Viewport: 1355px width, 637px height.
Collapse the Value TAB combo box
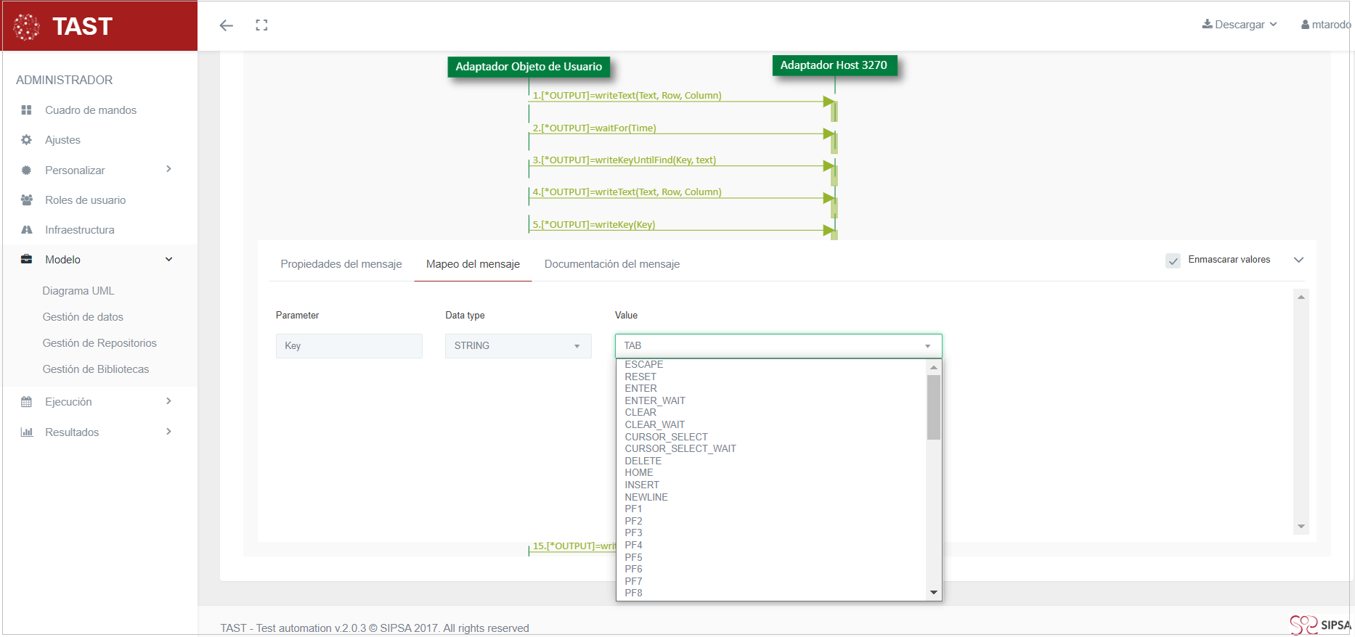point(927,346)
